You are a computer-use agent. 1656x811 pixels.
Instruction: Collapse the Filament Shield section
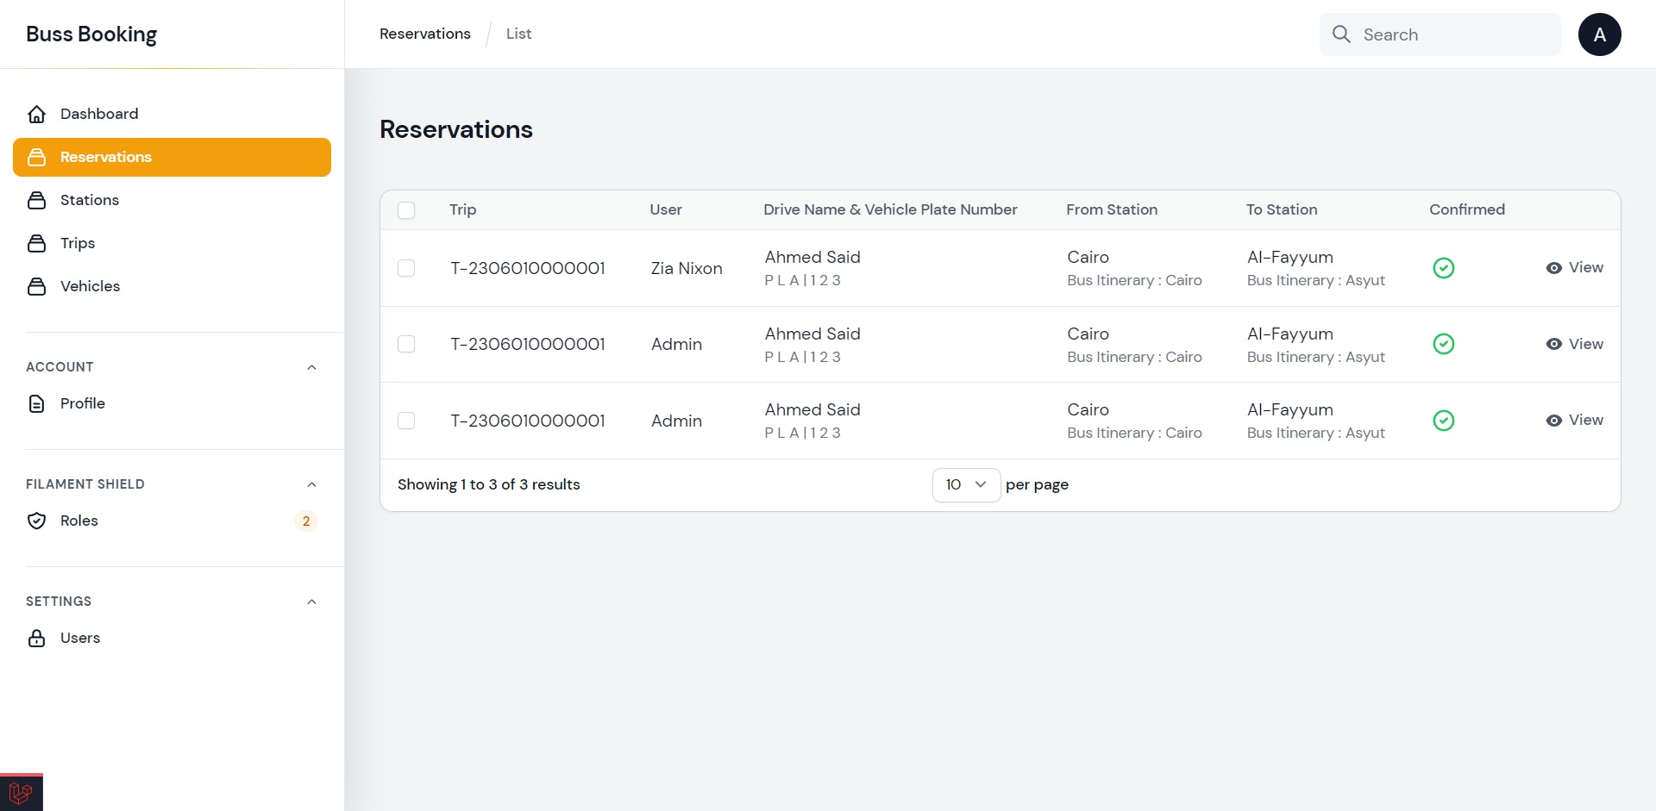(311, 484)
